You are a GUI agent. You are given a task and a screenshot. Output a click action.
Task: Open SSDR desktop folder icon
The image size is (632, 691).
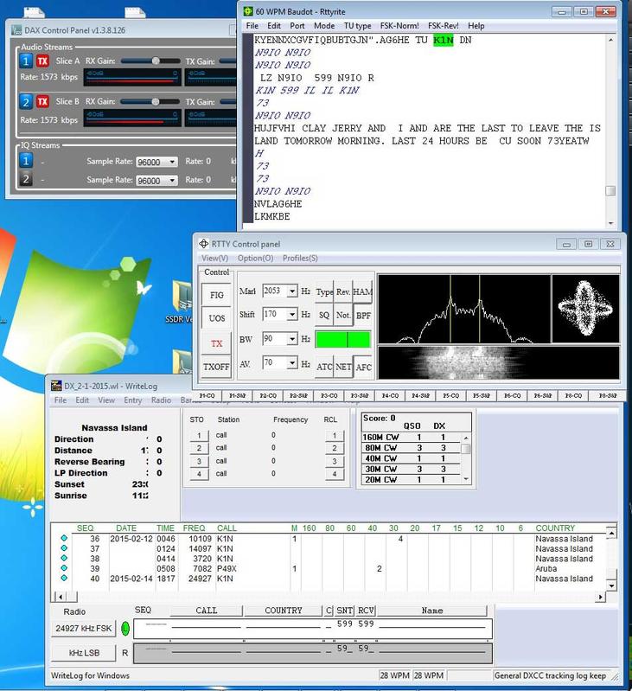pyautogui.click(x=182, y=304)
